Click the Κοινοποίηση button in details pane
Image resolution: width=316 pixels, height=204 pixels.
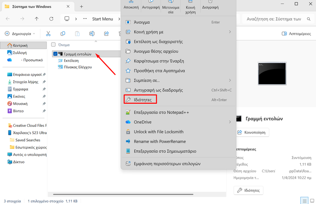[252, 132]
